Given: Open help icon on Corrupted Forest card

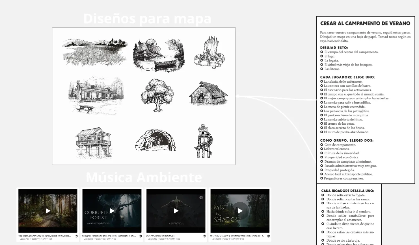Looking at the screenshot, I should click(x=140, y=236).
